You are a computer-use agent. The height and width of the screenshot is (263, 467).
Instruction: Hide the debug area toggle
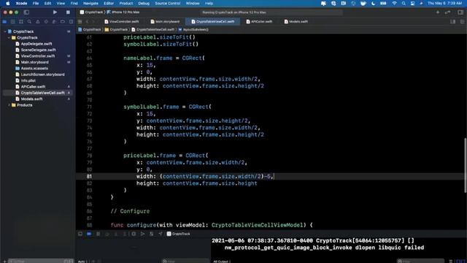tap(80, 234)
